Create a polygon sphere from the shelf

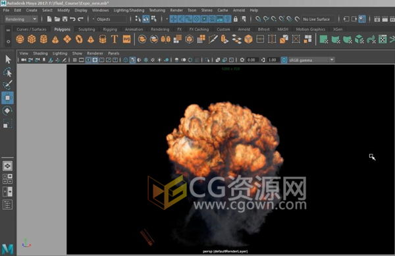tap(20, 39)
